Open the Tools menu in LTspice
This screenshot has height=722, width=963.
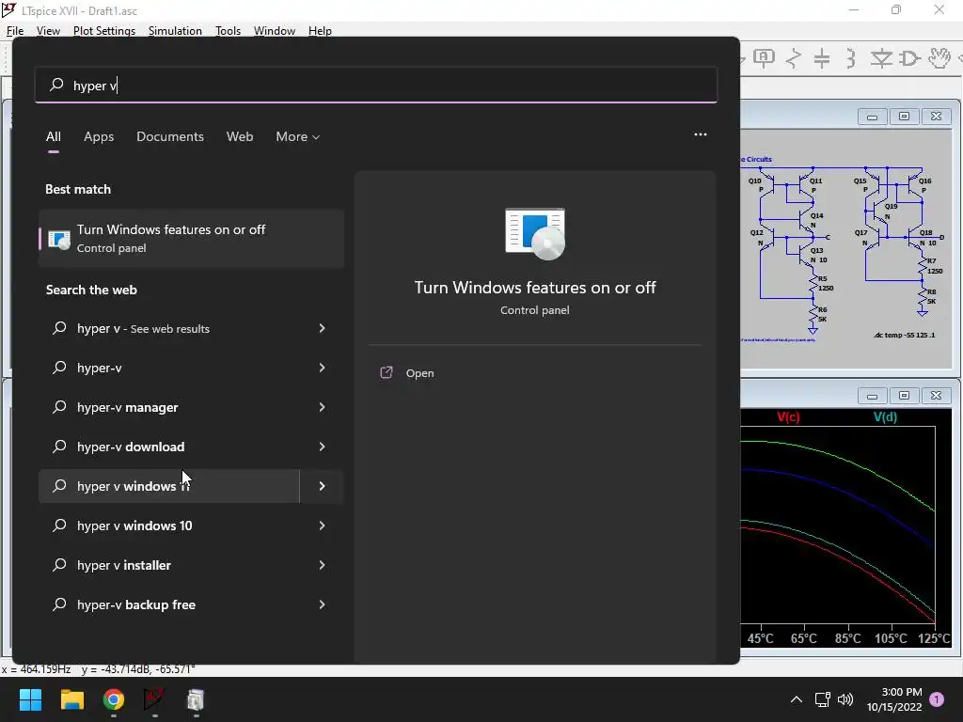pyautogui.click(x=228, y=31)
